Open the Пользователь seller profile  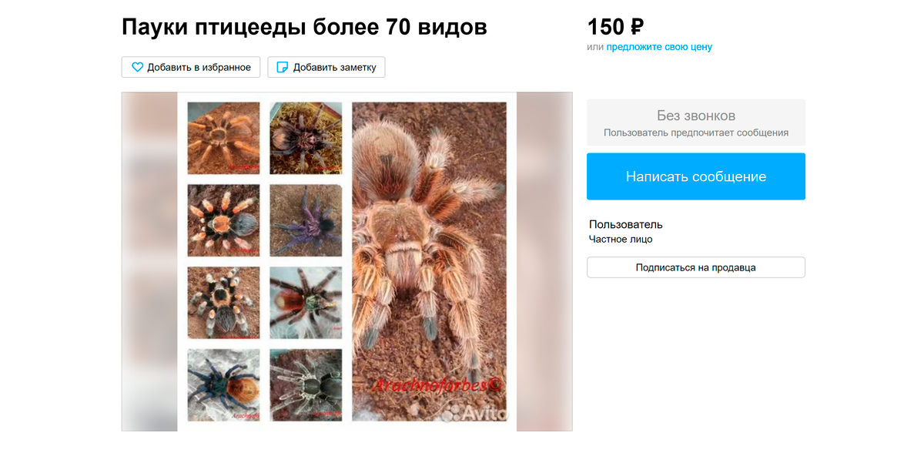pyautogui.click(x=626, y=225)
